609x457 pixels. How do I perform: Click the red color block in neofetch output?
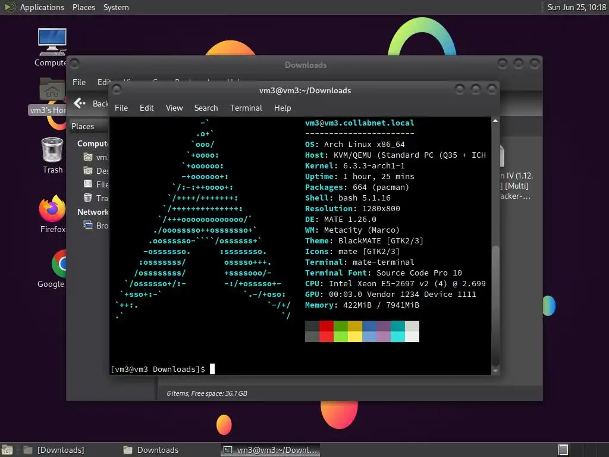327,331
